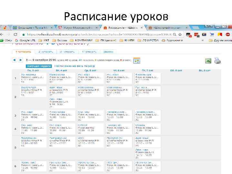This screenshot has width=232, height=174.
Task: Export schedule to Excel
Action: coord(208,61)
